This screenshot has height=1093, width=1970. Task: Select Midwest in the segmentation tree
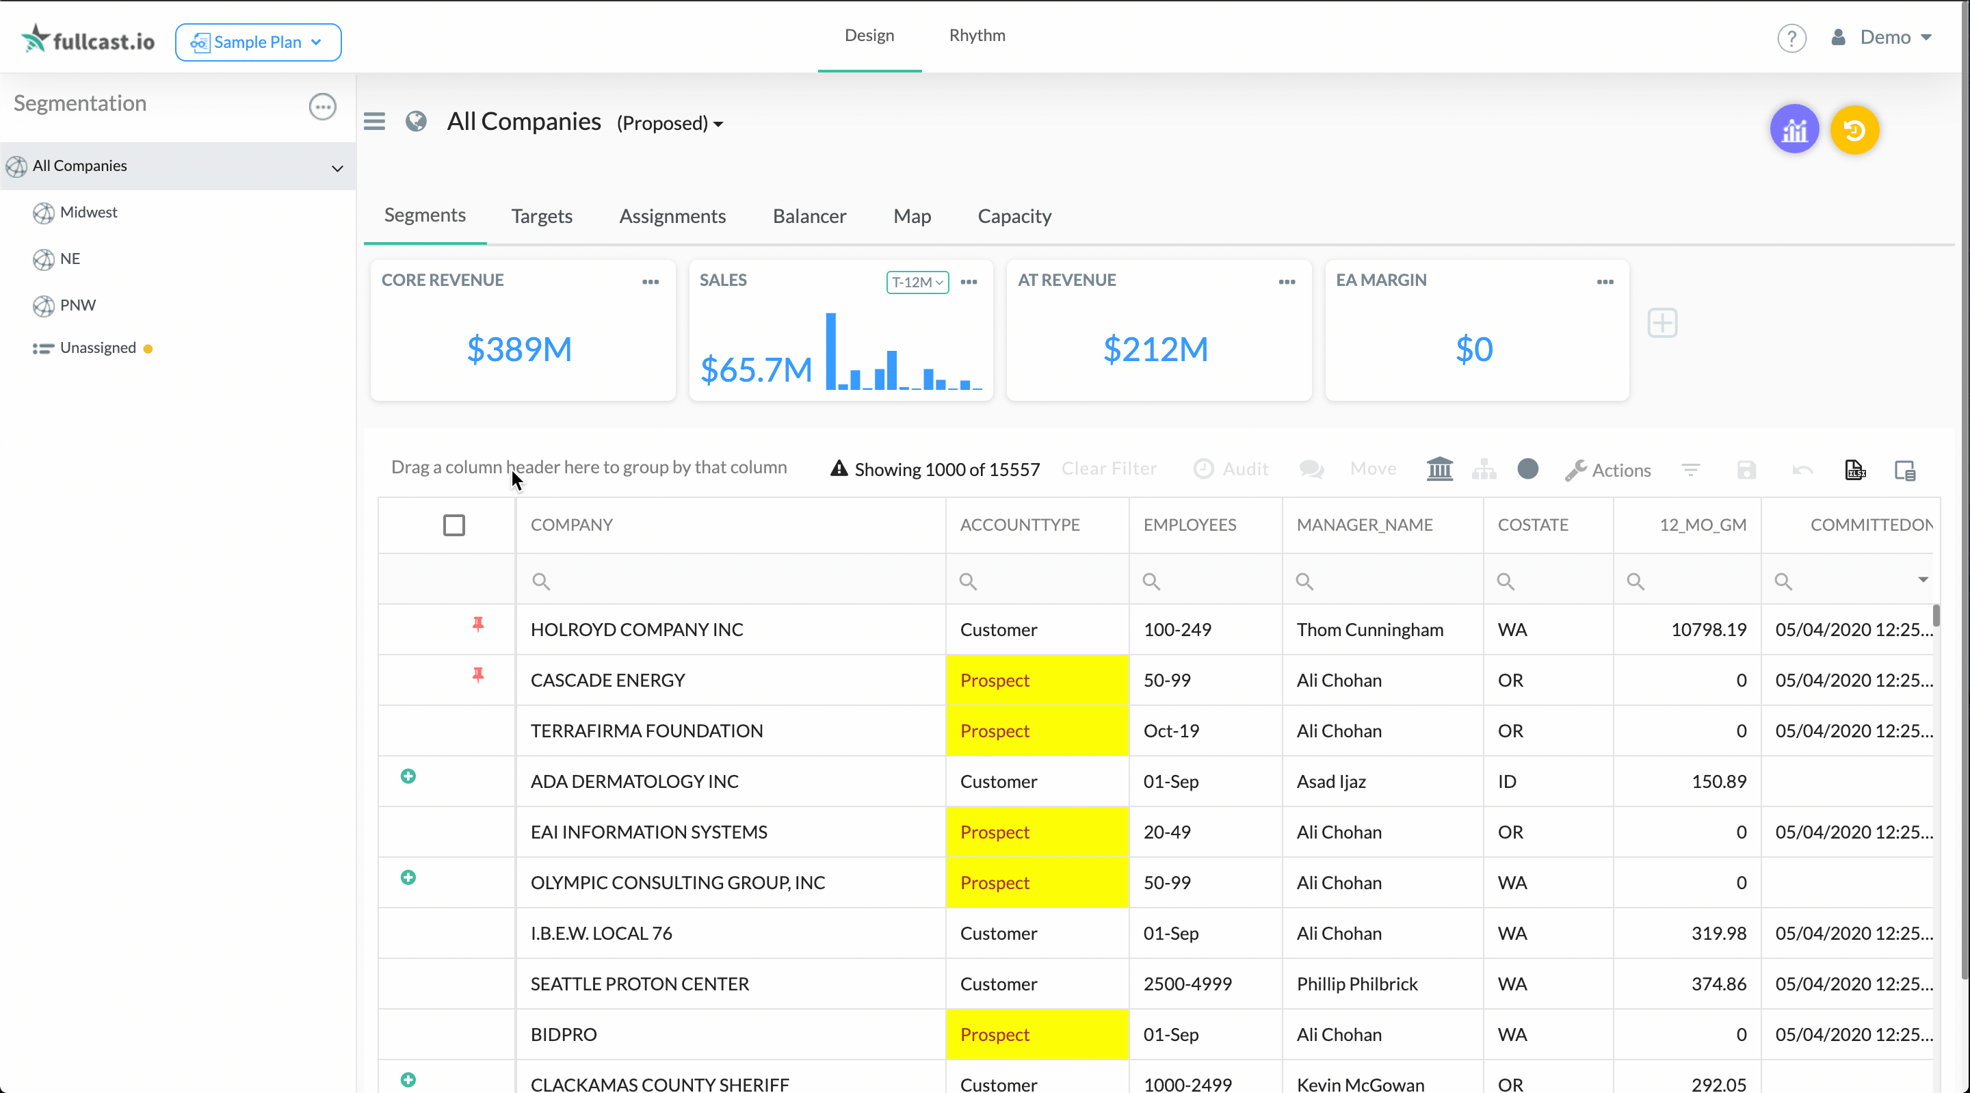[x=88, y=213]
